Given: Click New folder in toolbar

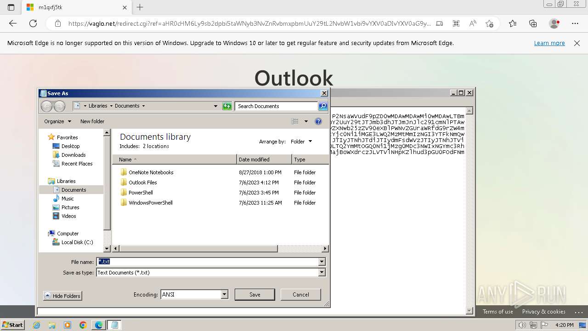Looking at the screenshot, I should 92,121.
